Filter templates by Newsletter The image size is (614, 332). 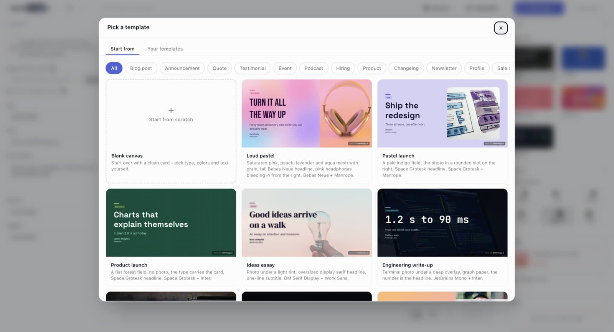(444, 68)
